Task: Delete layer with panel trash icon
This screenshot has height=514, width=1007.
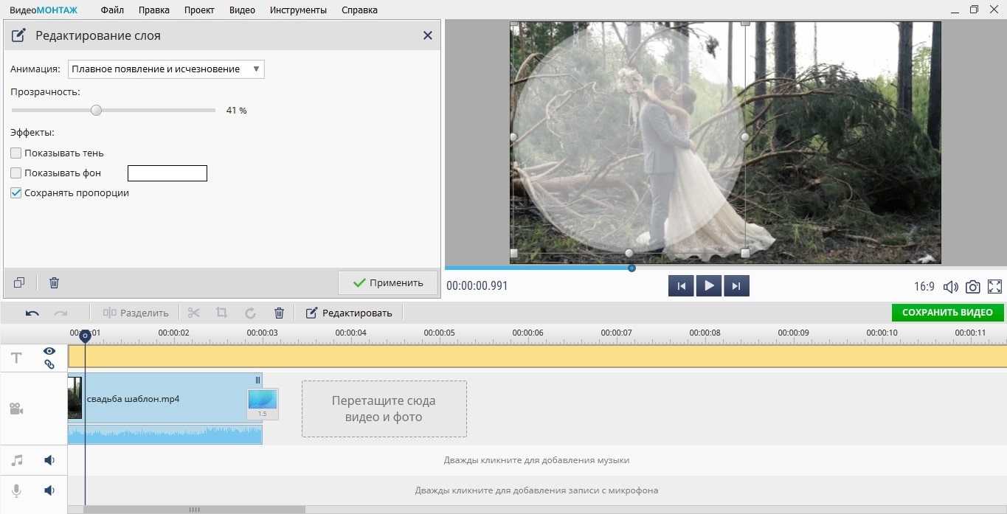Action: [54, 282]
